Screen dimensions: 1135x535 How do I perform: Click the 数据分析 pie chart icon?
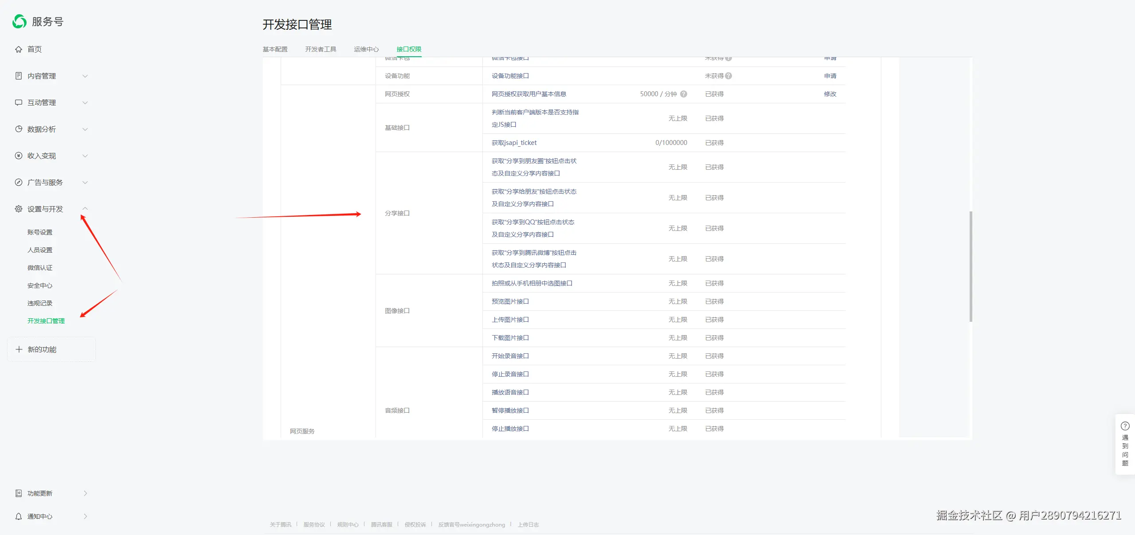[x=19, y=129]
